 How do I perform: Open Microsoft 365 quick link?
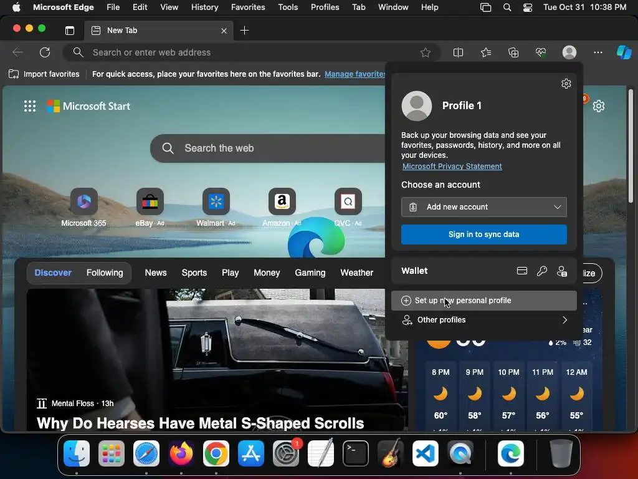coord(84,207)
